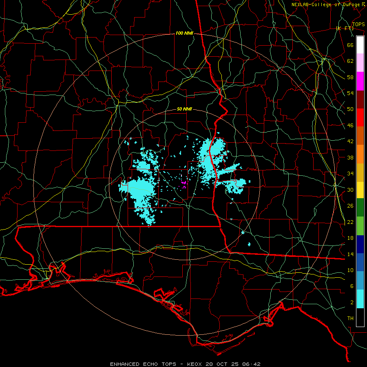Screen dimensions: 367x367
Task: Click the '14' legend value
Action: click(x=350, y=254)
